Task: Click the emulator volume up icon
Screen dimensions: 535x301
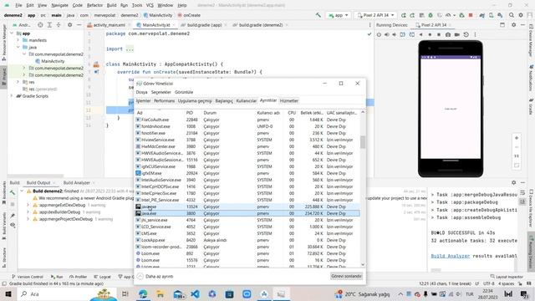Action: pos(386,34)
